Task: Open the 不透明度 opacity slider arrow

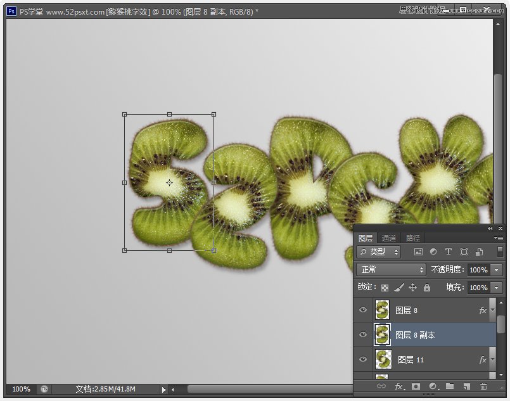Action: (496, 270)
